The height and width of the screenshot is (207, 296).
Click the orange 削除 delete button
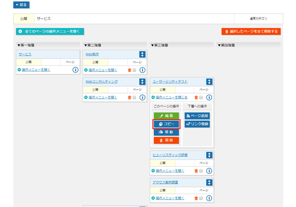(x=166, y=140)
